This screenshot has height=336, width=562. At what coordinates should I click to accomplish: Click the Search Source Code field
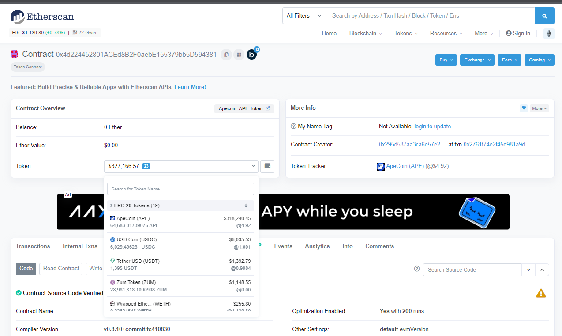pyautogui.click(x=472, y=269)
